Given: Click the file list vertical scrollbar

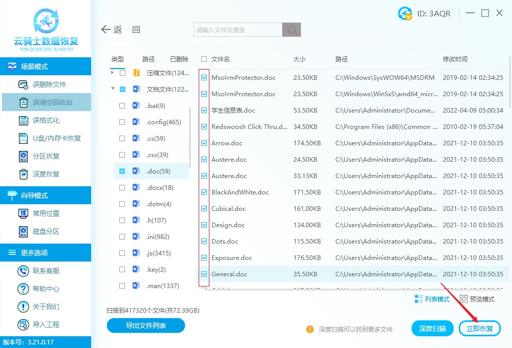Looking at the screenshot, I should point(510,82).
